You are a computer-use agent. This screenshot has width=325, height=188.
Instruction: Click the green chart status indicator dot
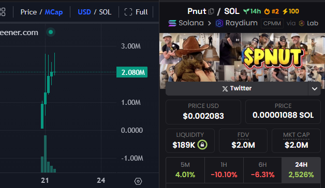51,32
